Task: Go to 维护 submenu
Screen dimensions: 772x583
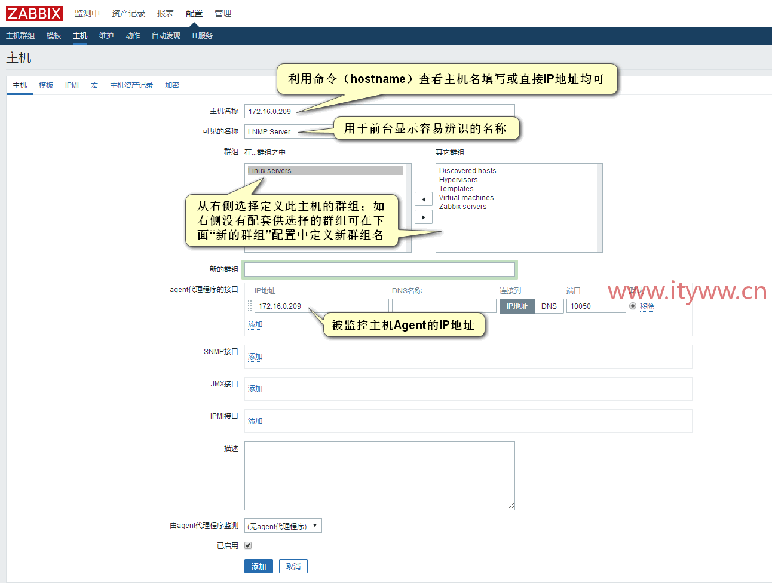Action: [106, 36]
